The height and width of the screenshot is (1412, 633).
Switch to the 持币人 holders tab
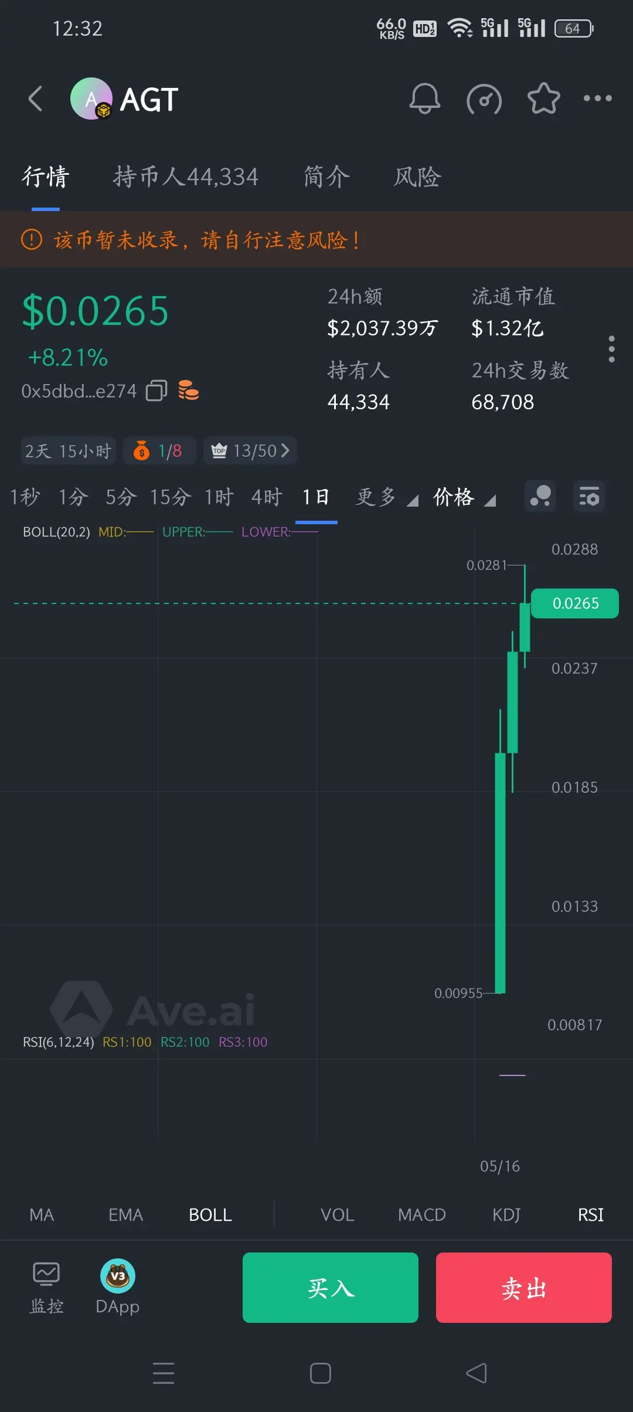(186, 176)
